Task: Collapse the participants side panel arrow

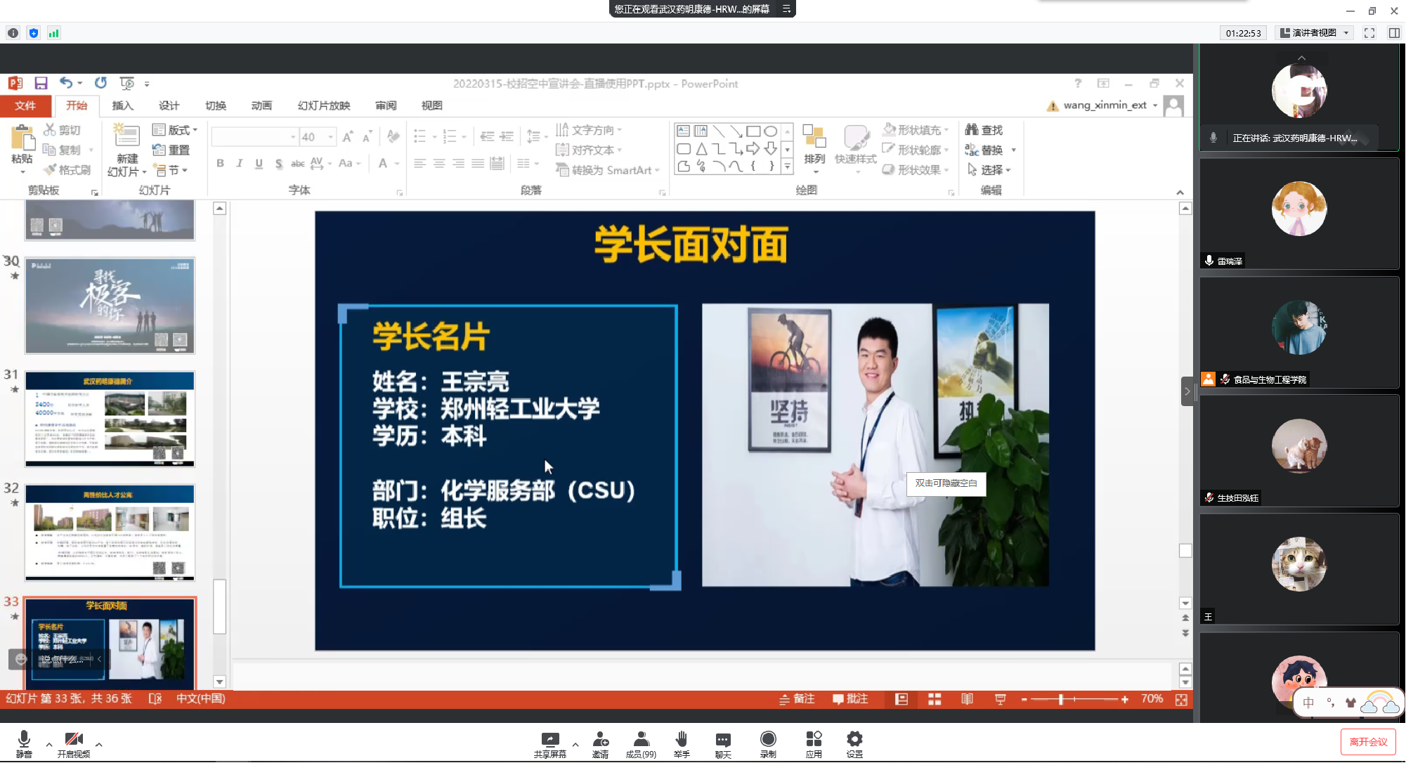Action: [x=1187, y=391]
